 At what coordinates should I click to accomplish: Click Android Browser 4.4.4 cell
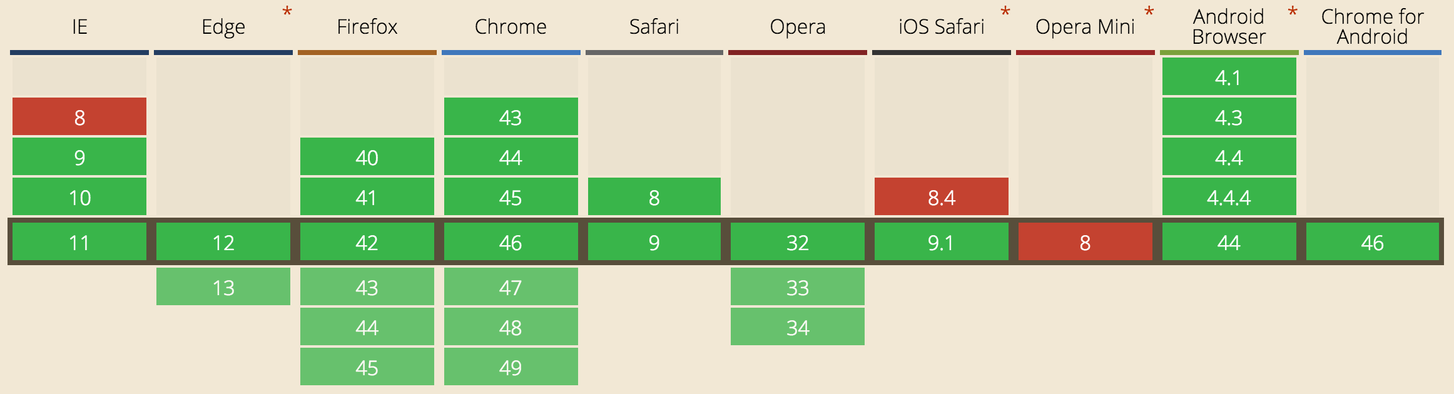[1229, 196]
